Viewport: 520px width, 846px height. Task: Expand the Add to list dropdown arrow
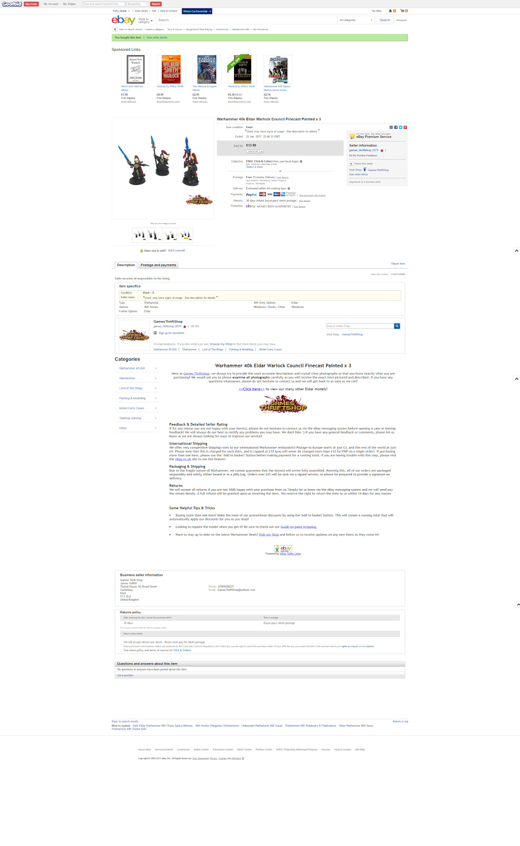click(261, 152)
